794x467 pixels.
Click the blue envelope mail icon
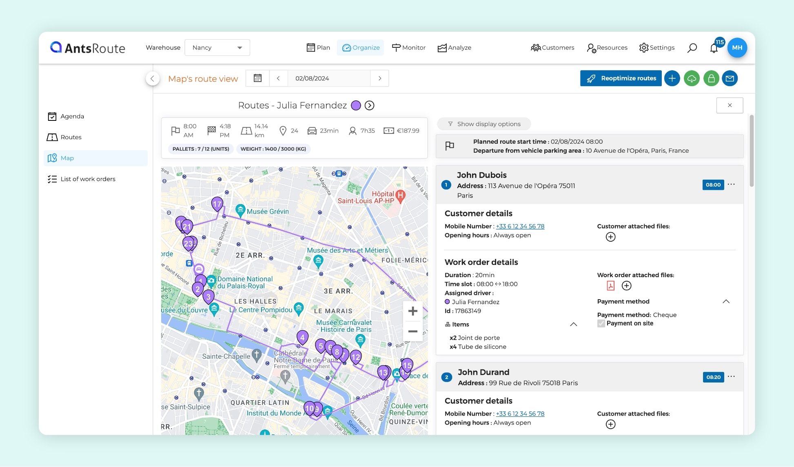click(x=730, y=78)
